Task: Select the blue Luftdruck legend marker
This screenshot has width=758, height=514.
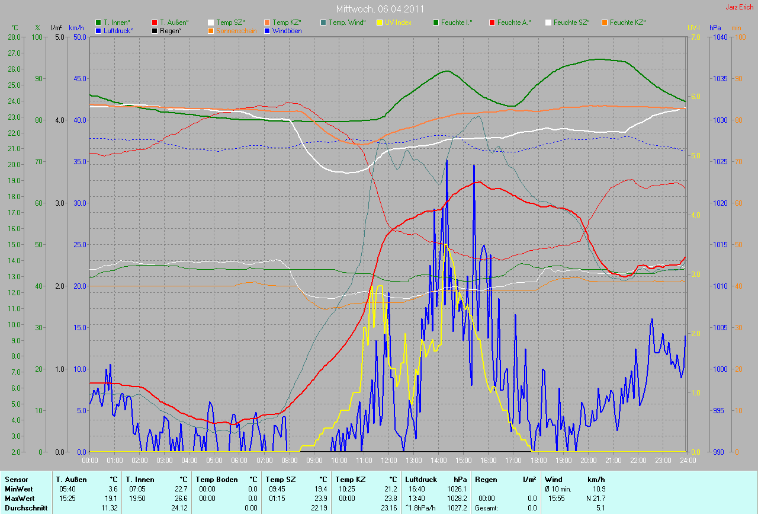Action: point(98,30)
